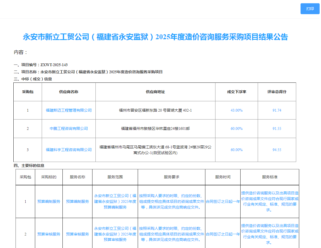Click the 供应商地址 column header
Image resolution: width=321 pixels, height=248 pixels.
155,92
